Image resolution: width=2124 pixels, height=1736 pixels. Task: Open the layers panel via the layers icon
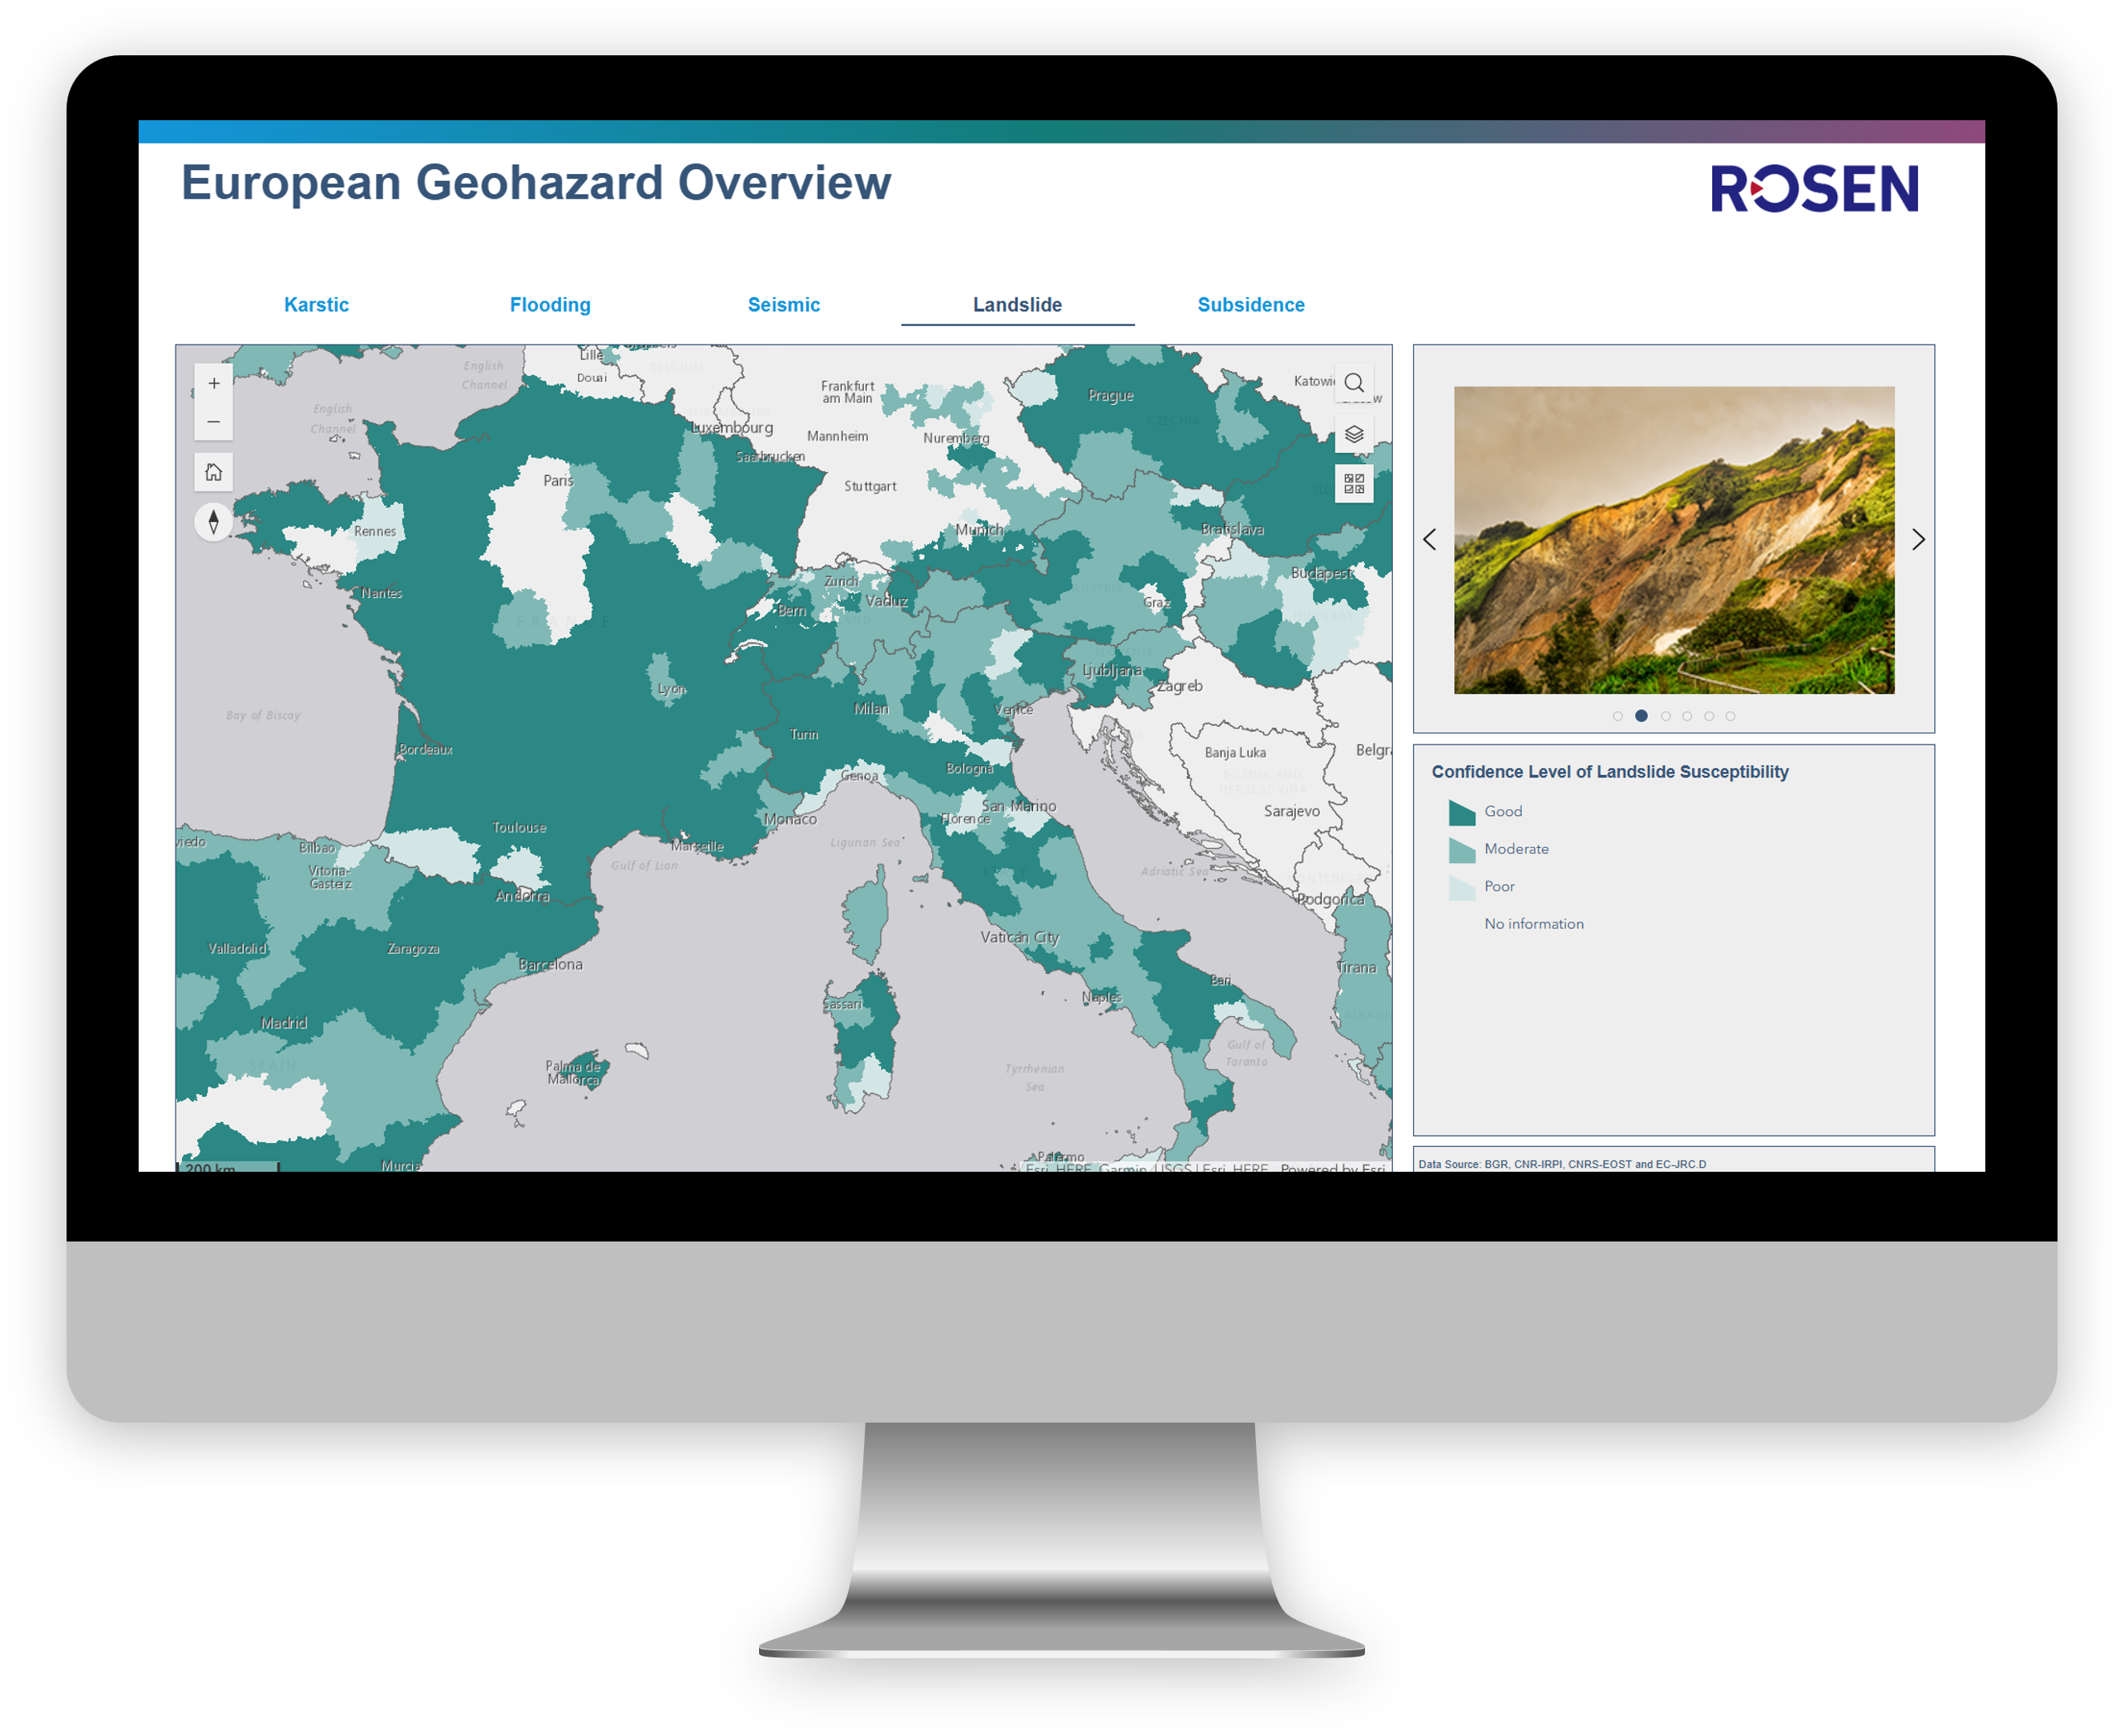1354,435
